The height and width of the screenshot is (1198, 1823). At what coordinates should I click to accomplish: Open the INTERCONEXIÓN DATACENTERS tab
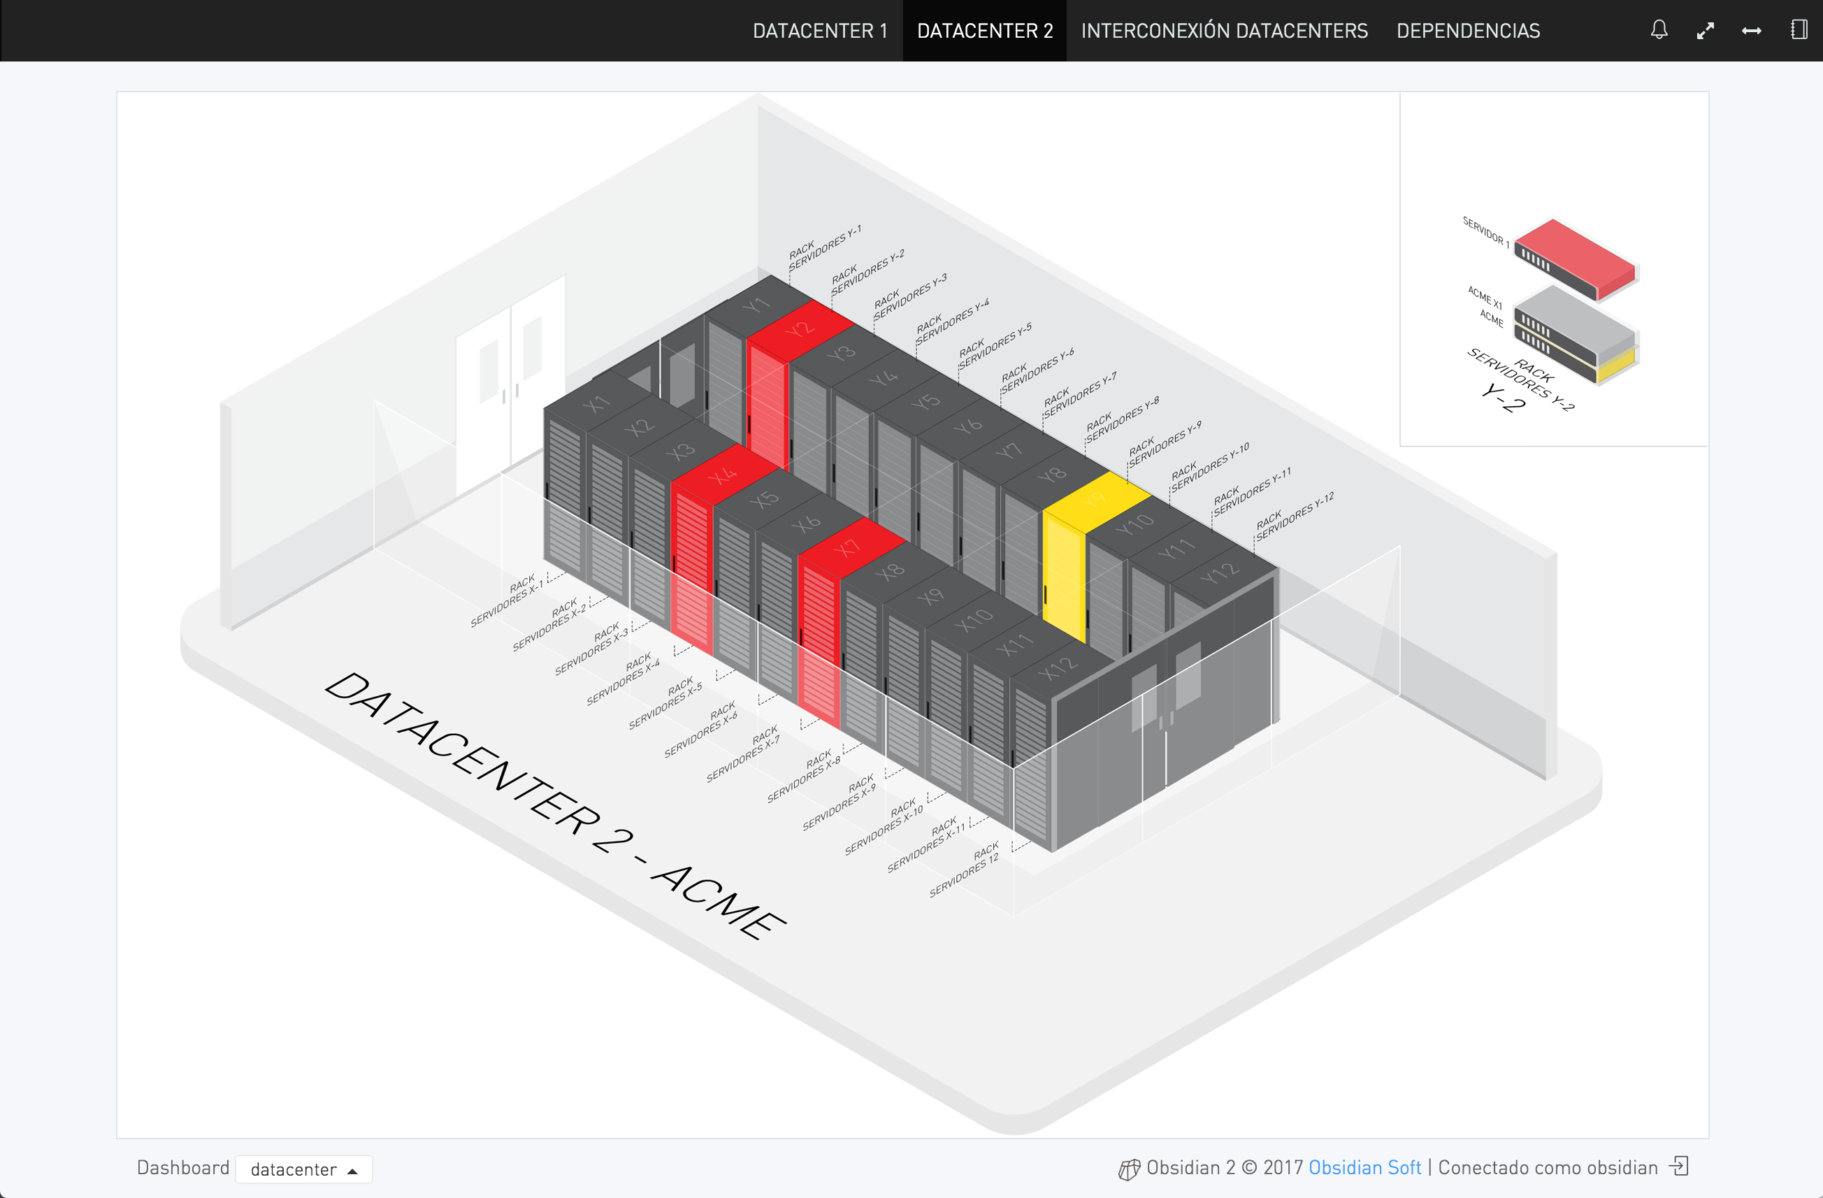pos(1223,31)
